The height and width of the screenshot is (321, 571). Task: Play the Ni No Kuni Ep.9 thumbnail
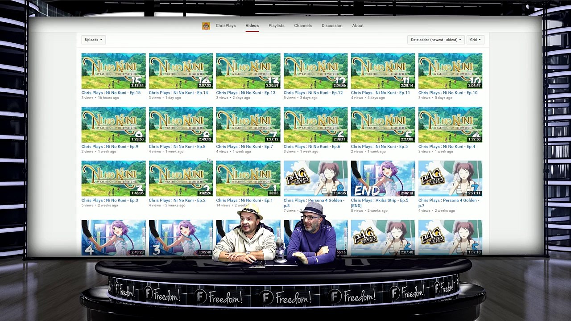[113, 125]
